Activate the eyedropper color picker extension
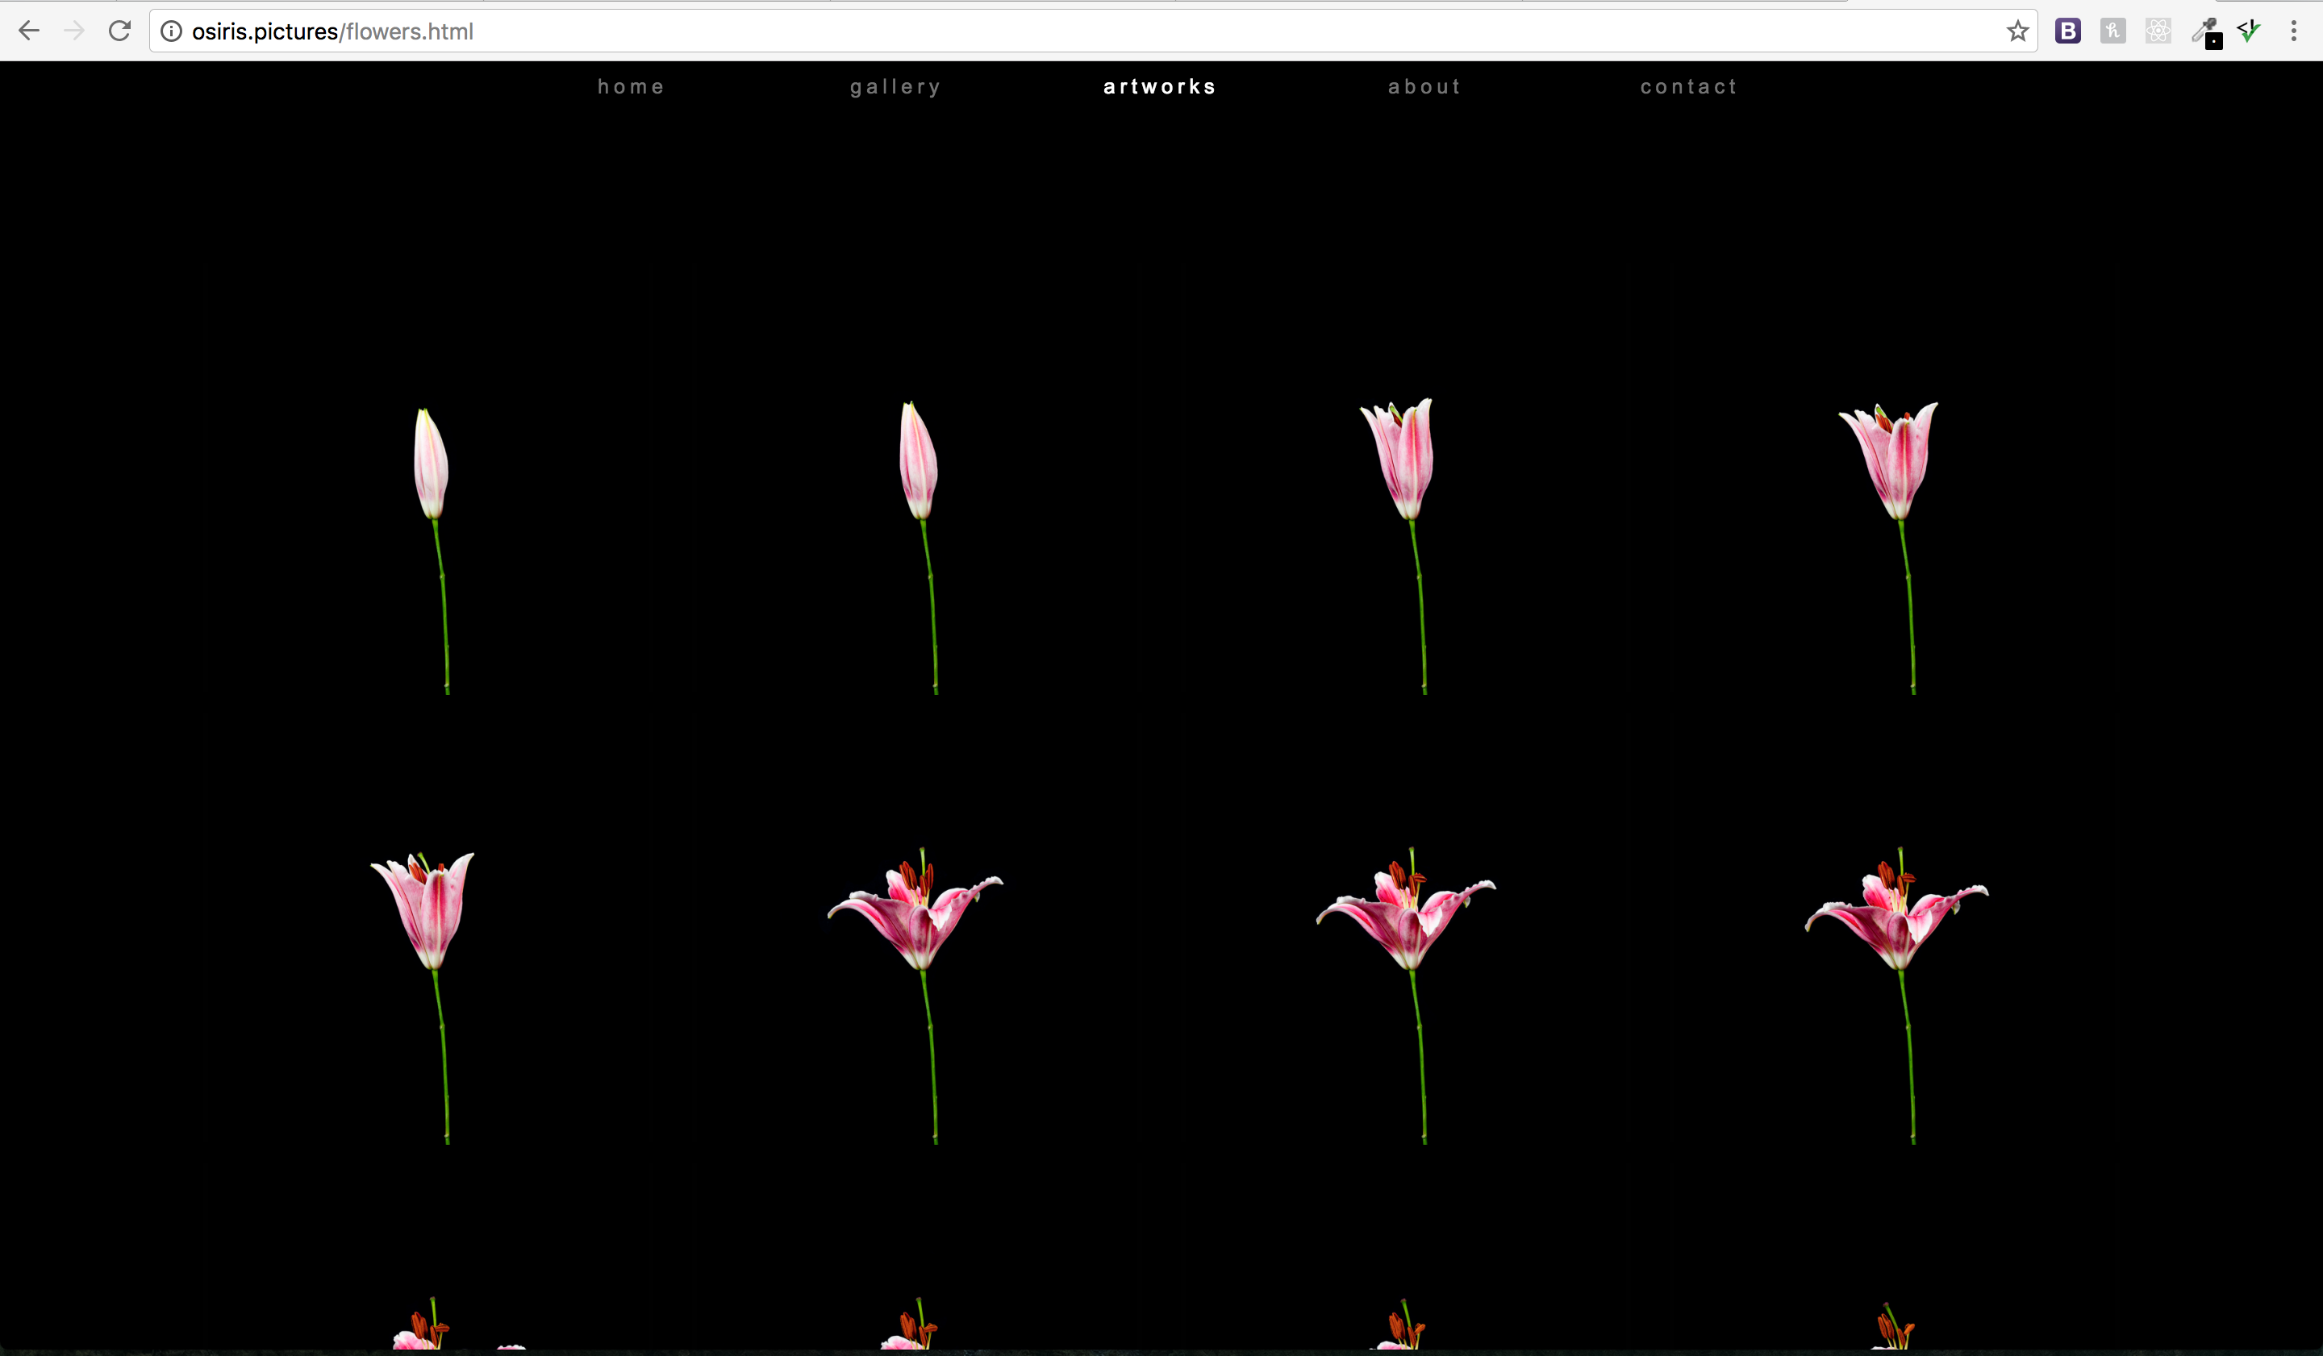This screenshot has width=2323, height=1356. tap(2207, 32)
